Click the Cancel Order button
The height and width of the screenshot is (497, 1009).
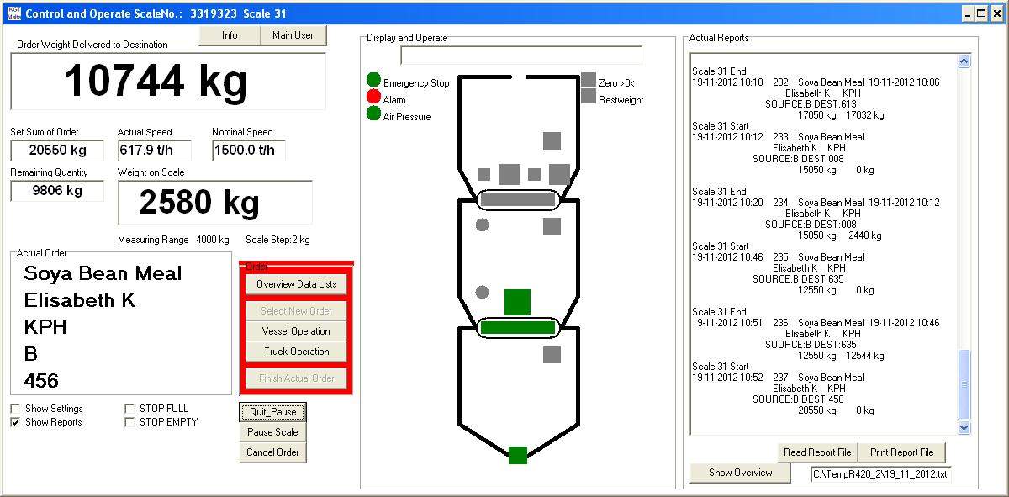coord(272,452)
